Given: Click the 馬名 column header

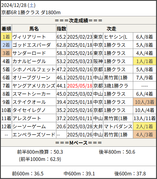Looking at the screenshot, I should coord(34,29).
